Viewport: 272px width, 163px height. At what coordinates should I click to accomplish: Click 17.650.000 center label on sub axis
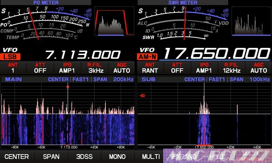point(204,147)
